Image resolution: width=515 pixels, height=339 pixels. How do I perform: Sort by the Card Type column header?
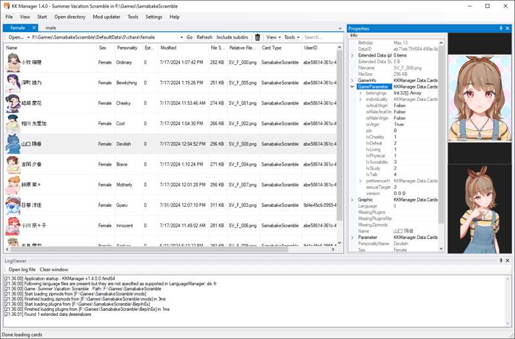tap(281, 48)
